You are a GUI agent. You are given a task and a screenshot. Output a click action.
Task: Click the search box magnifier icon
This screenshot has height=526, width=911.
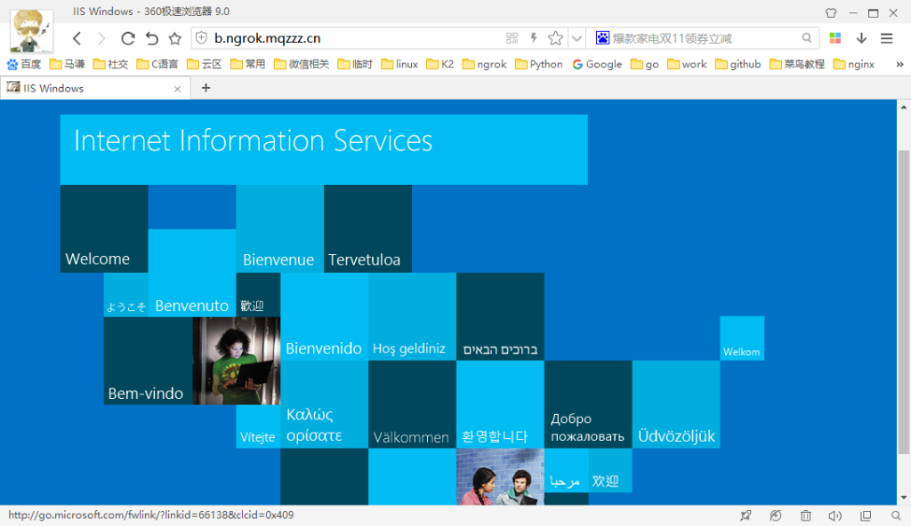tap(806, 38)
